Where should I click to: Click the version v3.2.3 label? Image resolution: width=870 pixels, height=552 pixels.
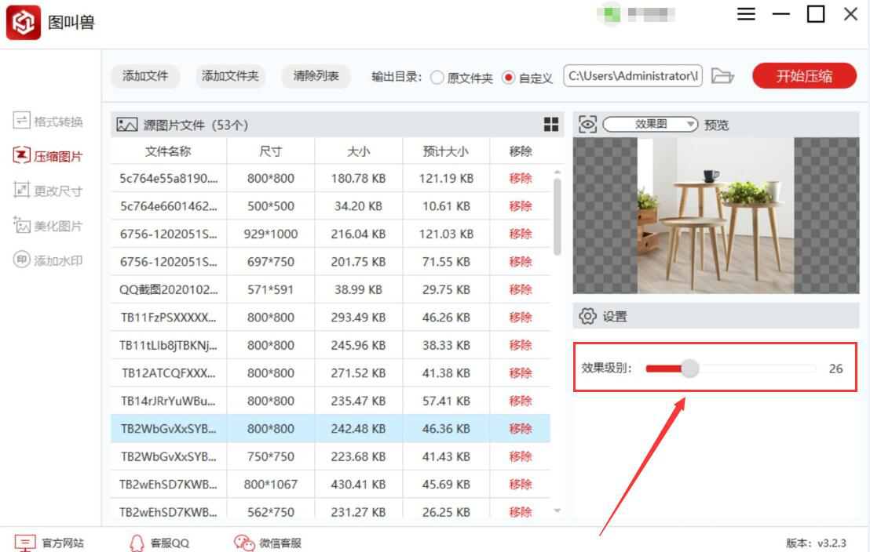816,543
